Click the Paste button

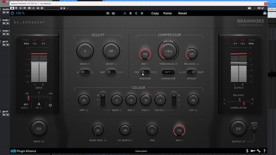click(x=167, y=13)
